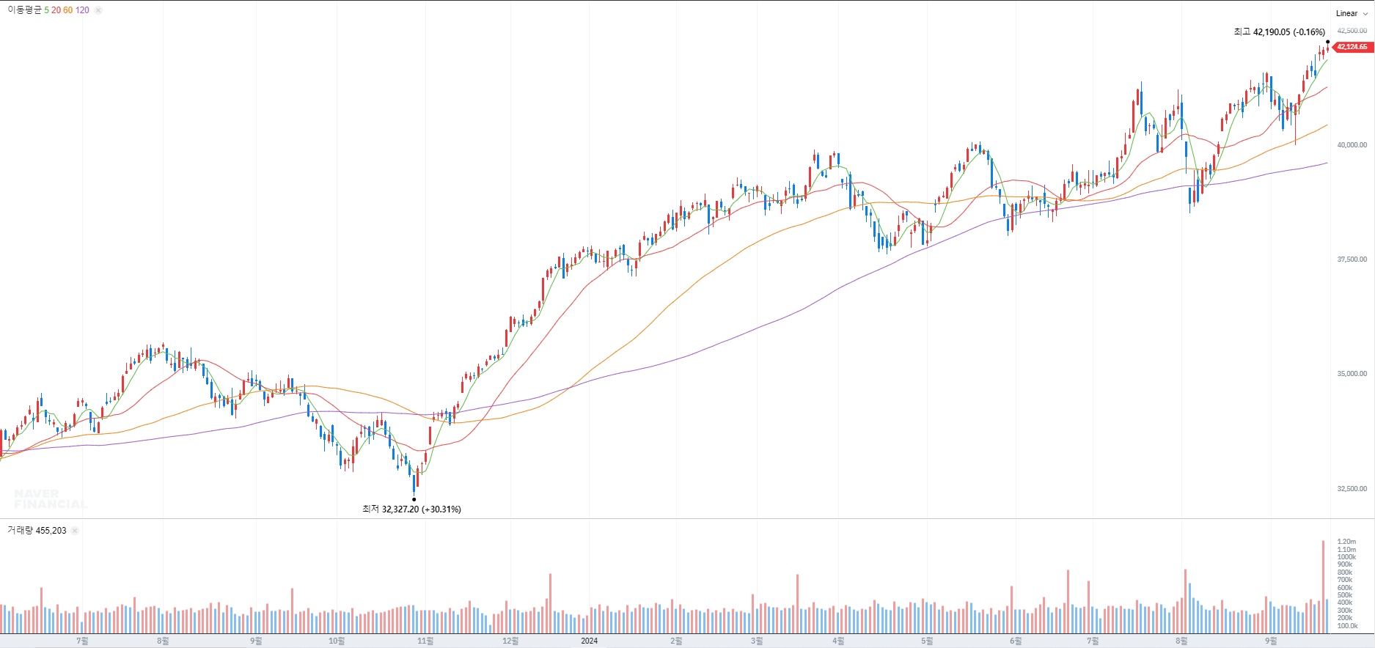Remove the 이동평균 moving average indicator

(x=98, y=10)
